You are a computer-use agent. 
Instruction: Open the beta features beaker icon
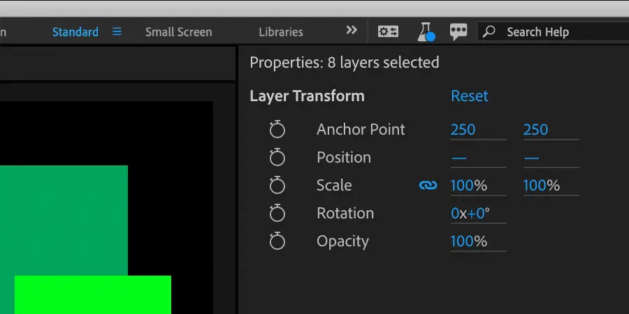pyautogui.click(x=425, y=31)
